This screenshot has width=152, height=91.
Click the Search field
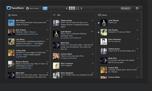tap(126, 8)
